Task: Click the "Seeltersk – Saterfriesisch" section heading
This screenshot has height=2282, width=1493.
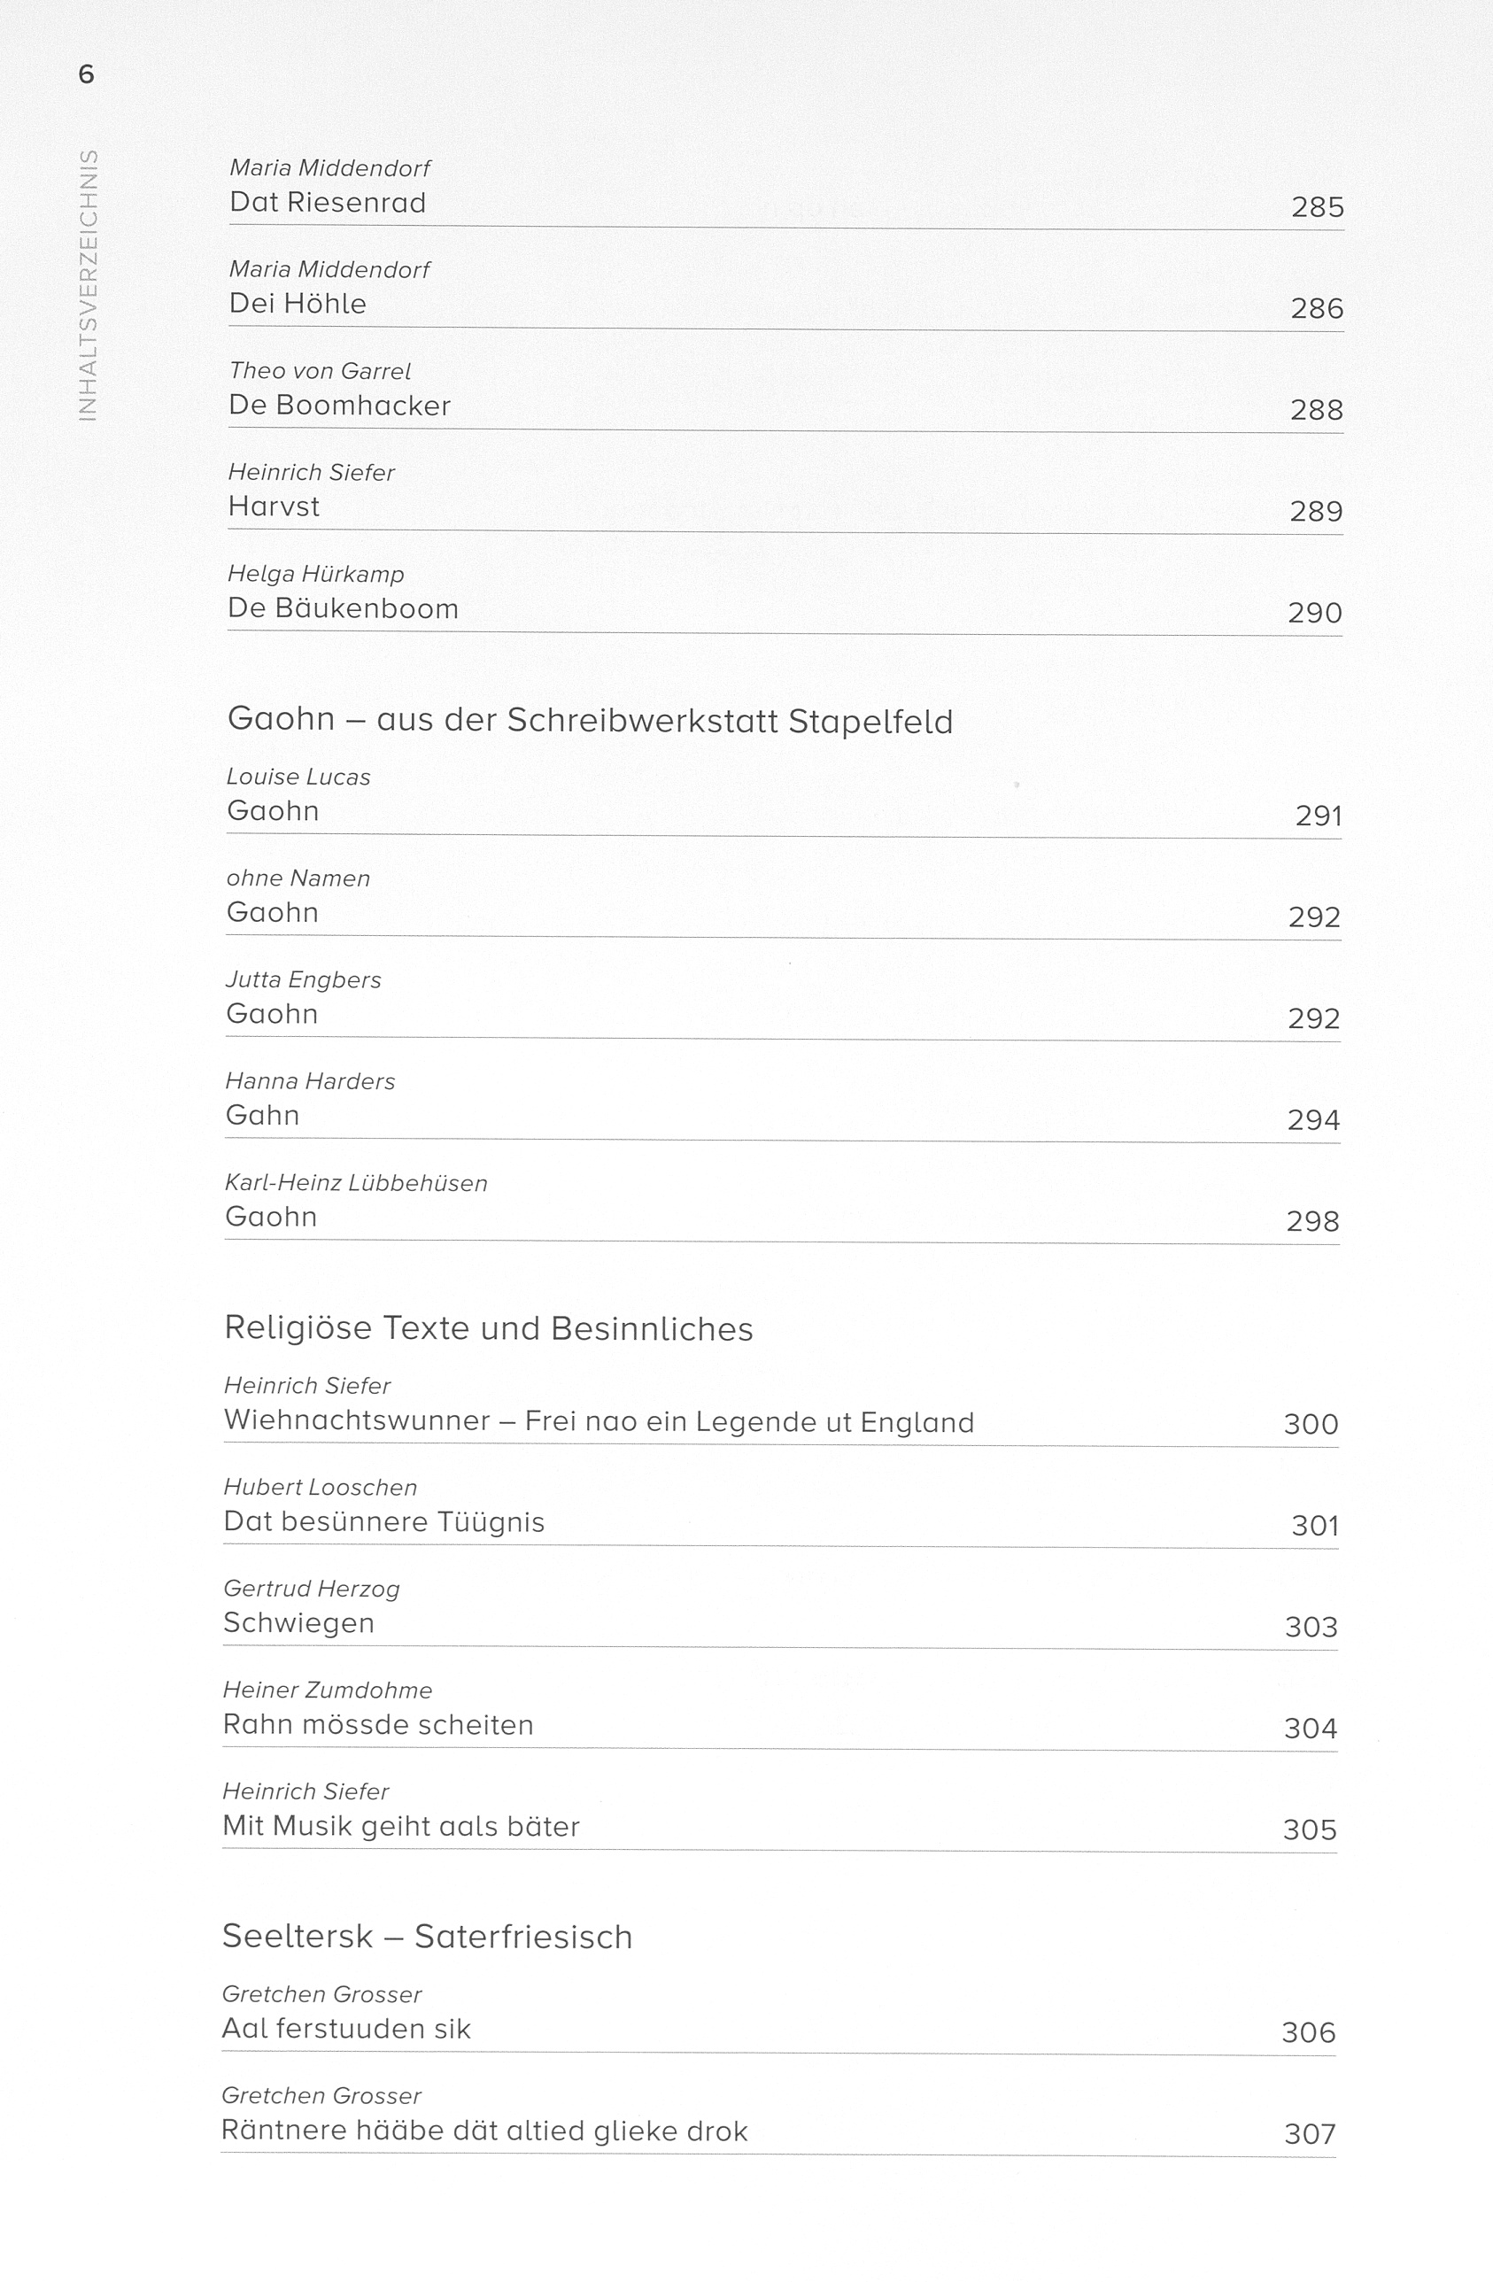Action: click(427, 1937)
